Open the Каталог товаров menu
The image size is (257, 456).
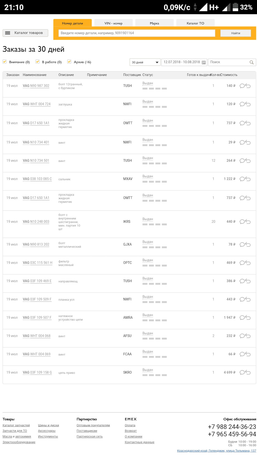[25, 33]
